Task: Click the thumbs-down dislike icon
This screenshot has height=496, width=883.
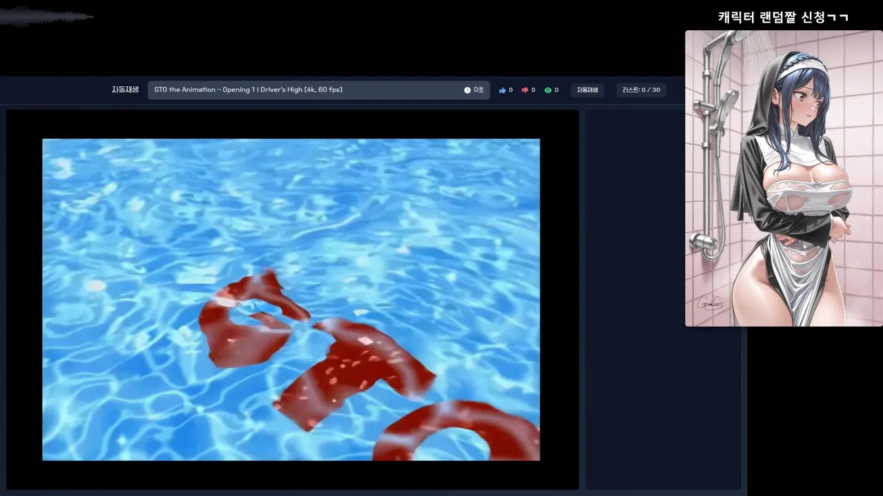Action: (525, 90)
